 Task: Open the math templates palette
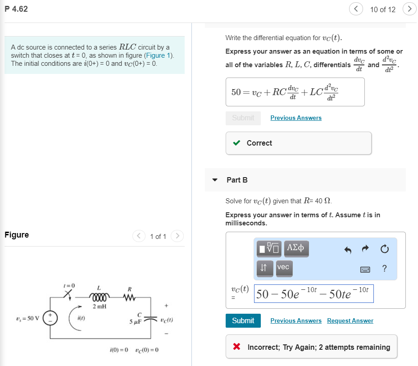(x=268, y=248)
